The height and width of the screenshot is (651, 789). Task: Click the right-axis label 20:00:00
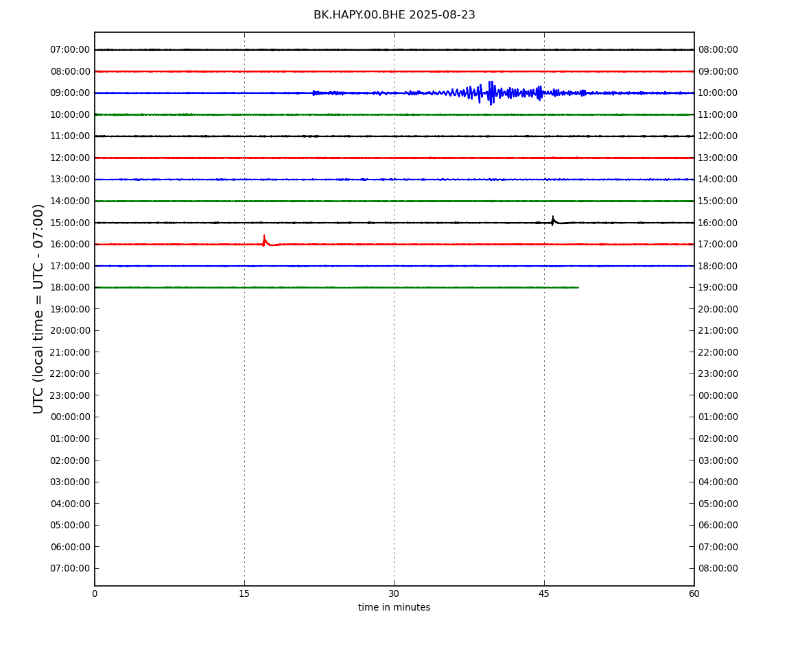pyautogui.click(x=718, y=309)
